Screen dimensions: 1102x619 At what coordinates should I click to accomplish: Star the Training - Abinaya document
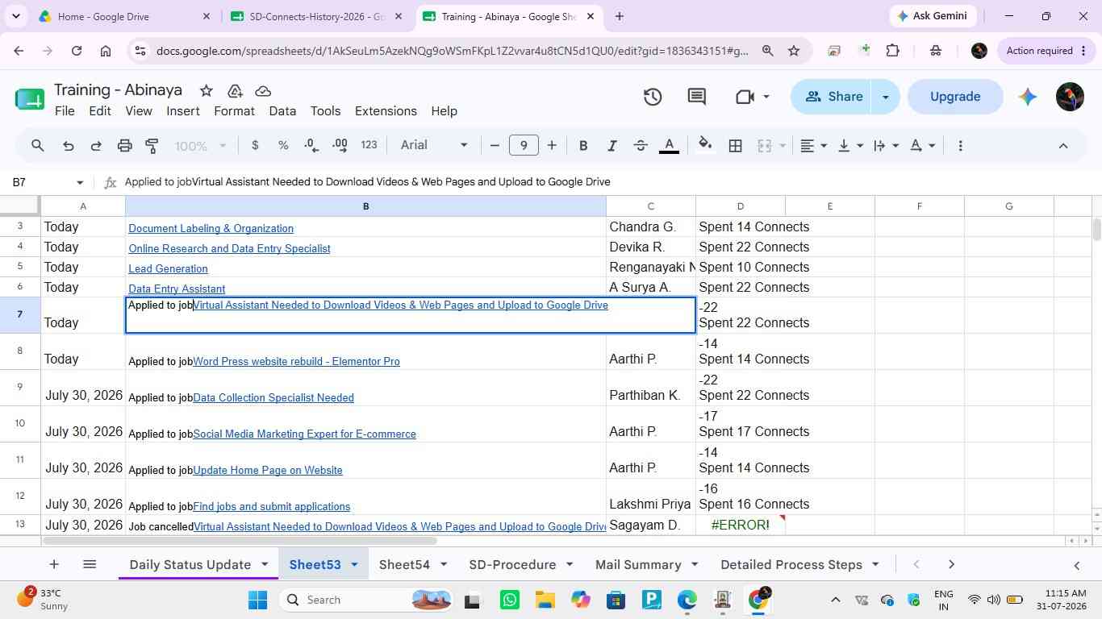pos(207,90)
